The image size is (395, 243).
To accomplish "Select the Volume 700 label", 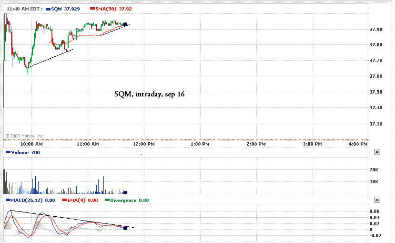I will (25, 152).
